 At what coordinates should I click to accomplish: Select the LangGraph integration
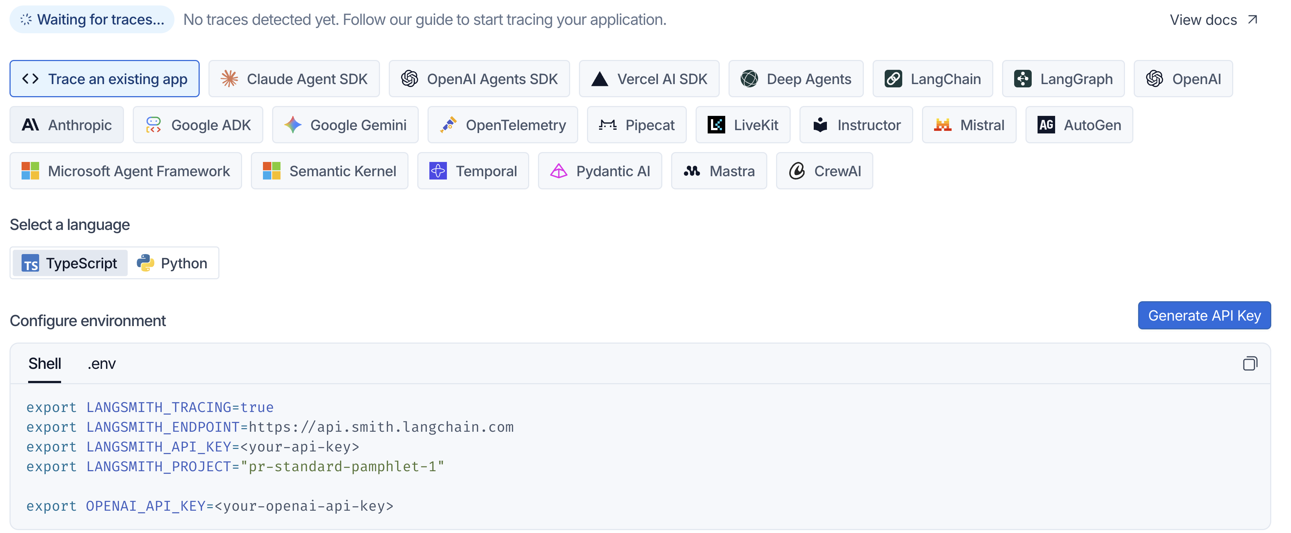click(1063, 79)
